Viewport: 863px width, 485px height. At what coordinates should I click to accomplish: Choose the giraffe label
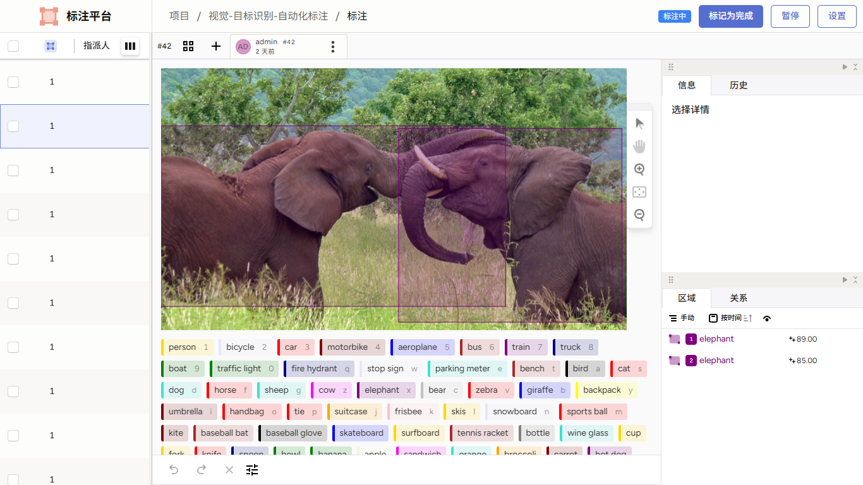pos(545,390)
